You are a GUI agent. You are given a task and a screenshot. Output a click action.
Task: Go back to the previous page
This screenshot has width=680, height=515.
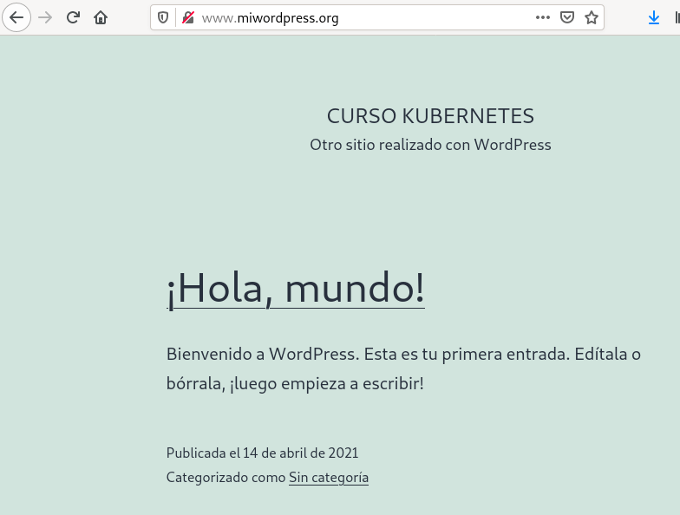click(16, 17)
